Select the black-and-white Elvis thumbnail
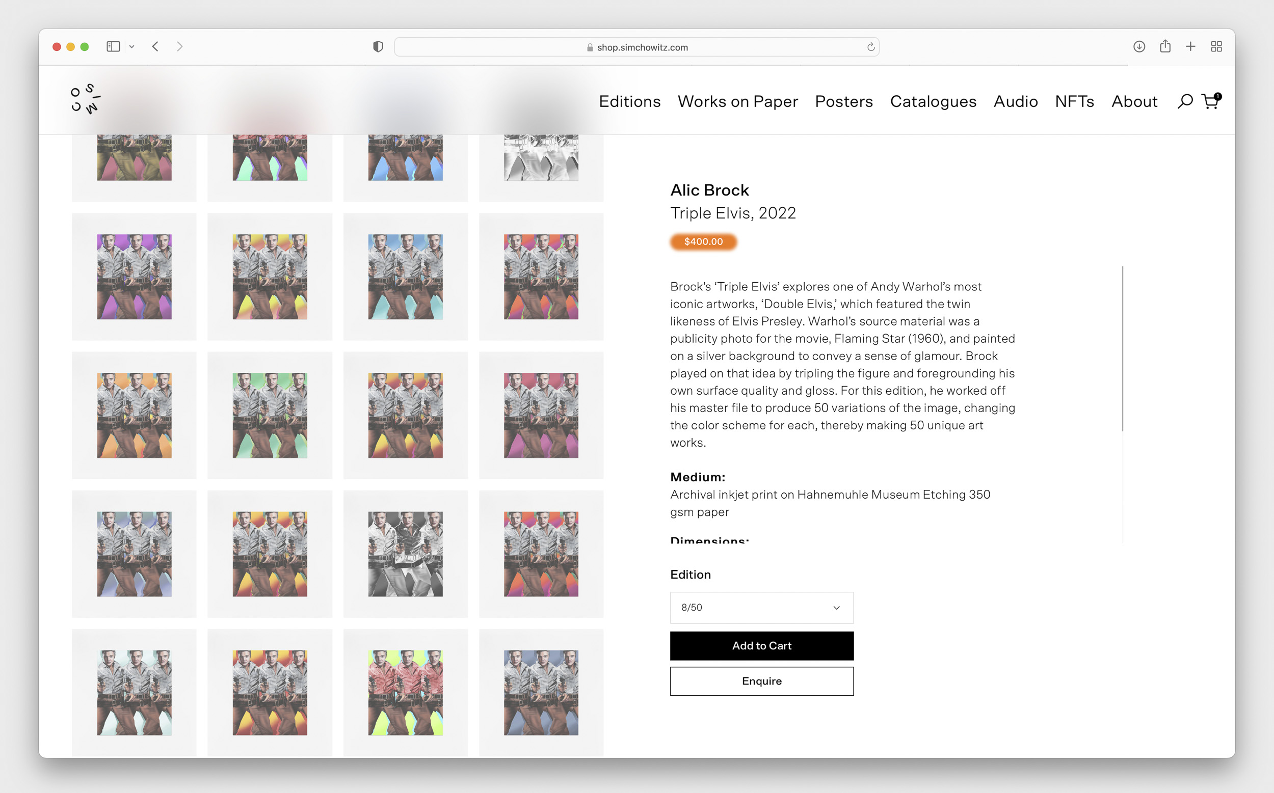 click(405, 554)
